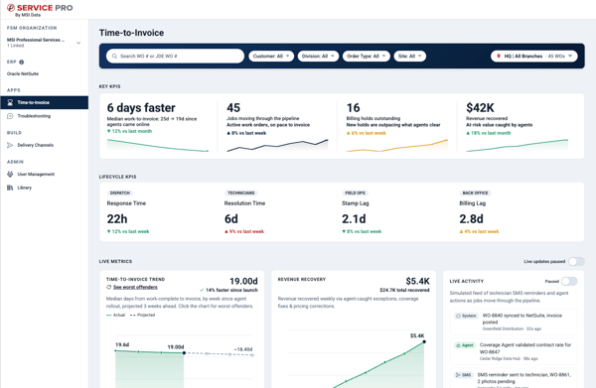This screenshot has height=388, width=596.
Task: Click the search magnifier icon
Action: pyautogui.click(x=114, y=57)
